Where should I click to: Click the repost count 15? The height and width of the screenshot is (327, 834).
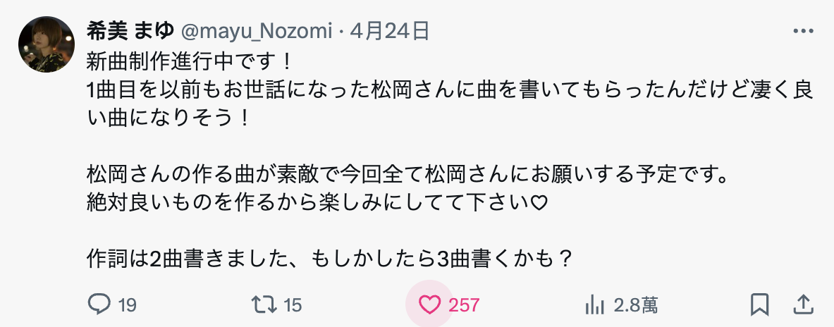tap(293, 305)
